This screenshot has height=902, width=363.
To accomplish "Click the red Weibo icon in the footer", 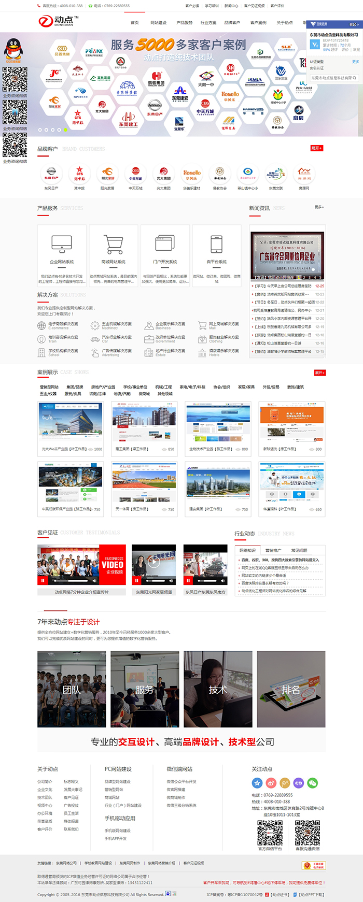I will click(271, 783).
